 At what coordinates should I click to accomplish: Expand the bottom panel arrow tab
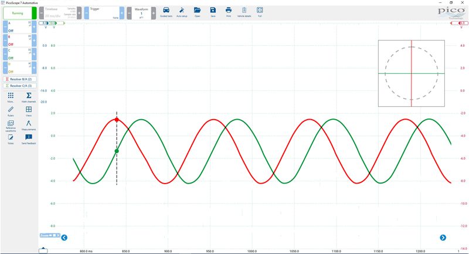click(43, 250)
